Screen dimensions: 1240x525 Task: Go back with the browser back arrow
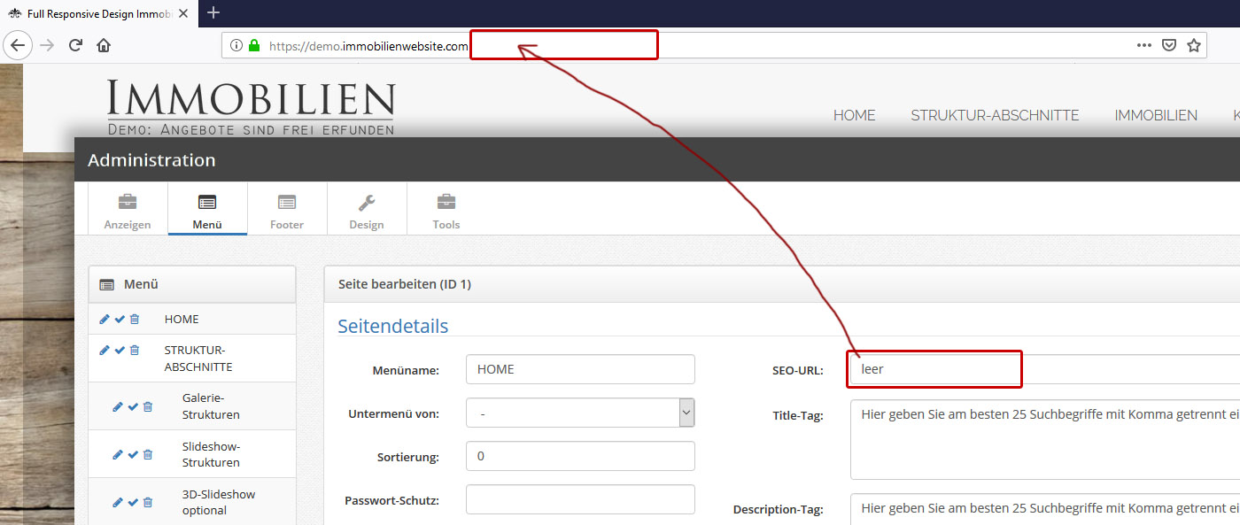pyautogui.click(x=18, y=45)
